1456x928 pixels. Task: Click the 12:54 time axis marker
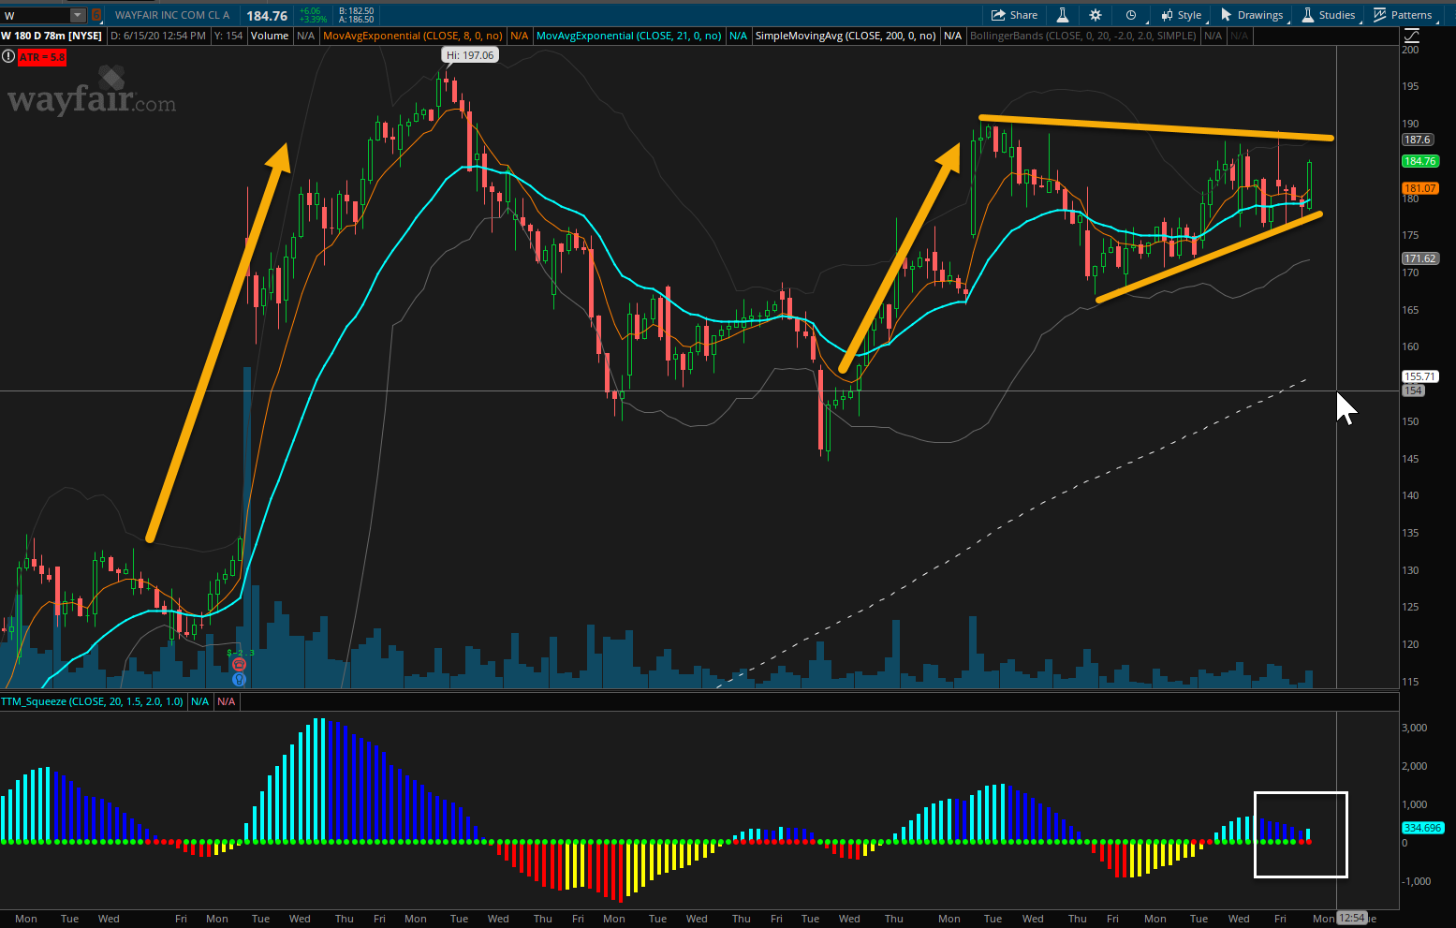coord(1352,918)
